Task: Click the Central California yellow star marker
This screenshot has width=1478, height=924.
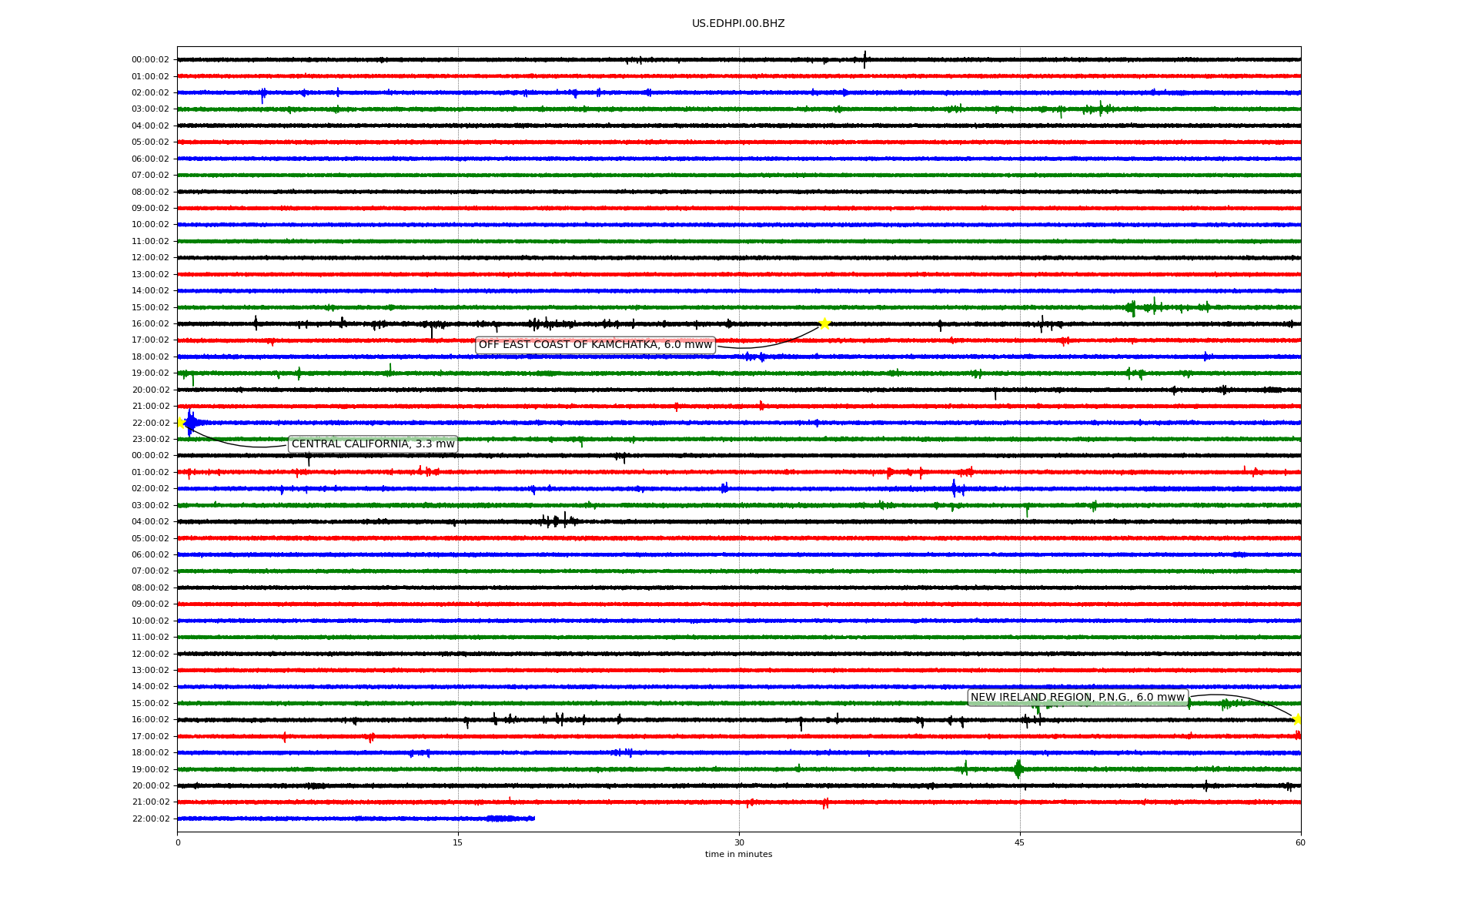Action: point(180,423)
